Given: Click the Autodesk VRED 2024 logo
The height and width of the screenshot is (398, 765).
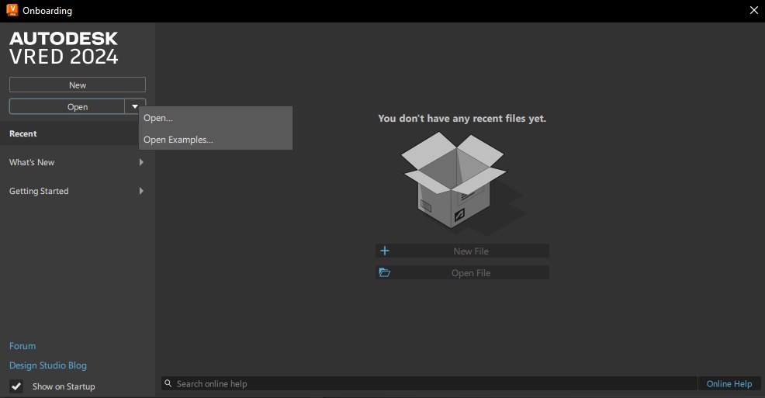Looking at the screenshot, I should [64, 48].
